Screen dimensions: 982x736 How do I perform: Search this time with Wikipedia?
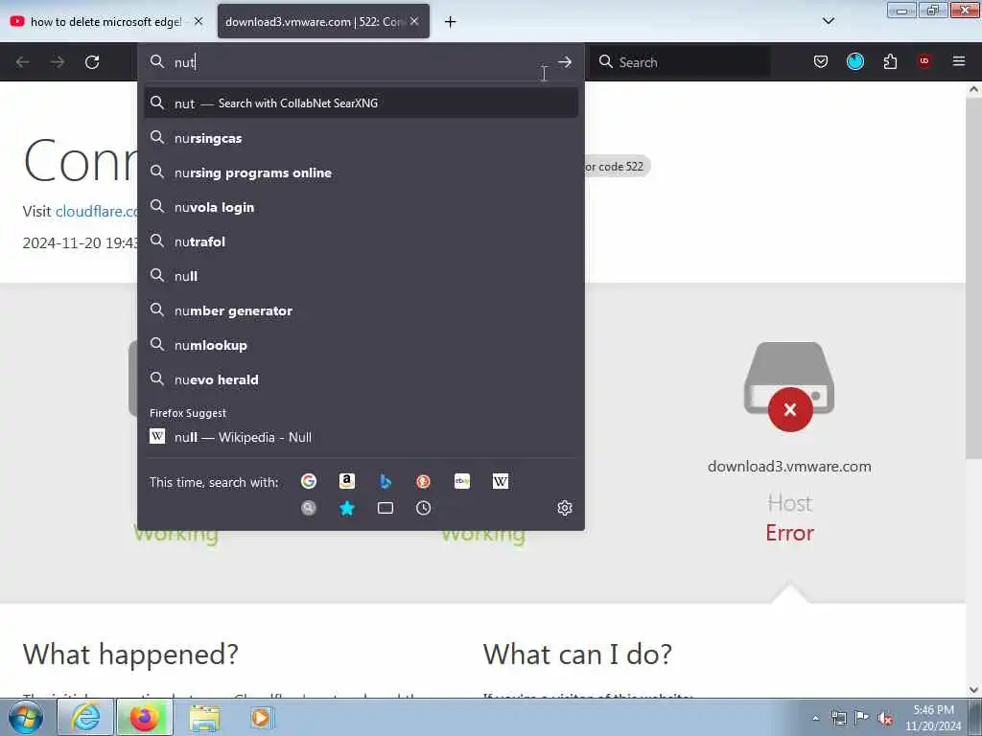[x=501, y=481]
